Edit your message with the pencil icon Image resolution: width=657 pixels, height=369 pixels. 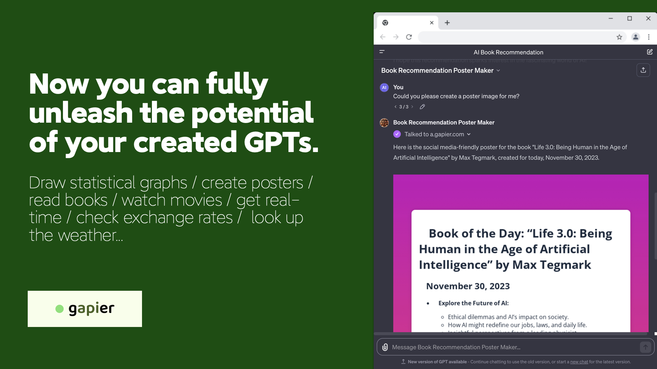point(422,107)
